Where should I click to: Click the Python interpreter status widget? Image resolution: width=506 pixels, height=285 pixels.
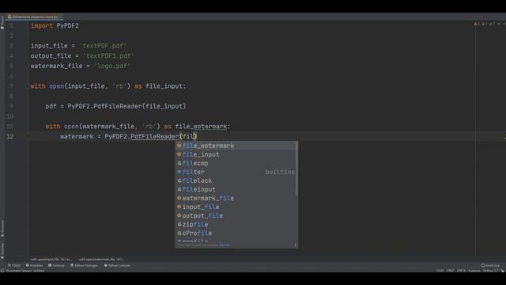point(491,271)
